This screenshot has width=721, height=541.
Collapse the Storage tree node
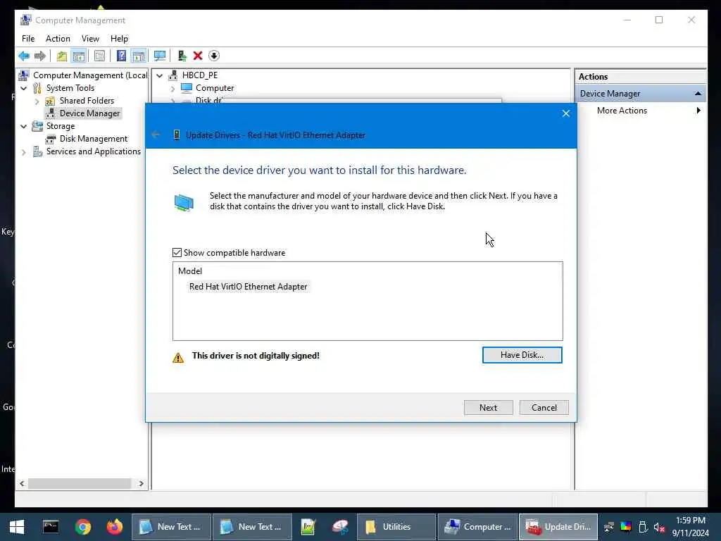pyautogui.click(x=24, y=126)
